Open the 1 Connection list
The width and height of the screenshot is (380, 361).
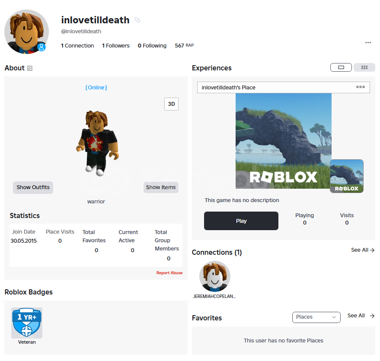(x=77, y=45)
